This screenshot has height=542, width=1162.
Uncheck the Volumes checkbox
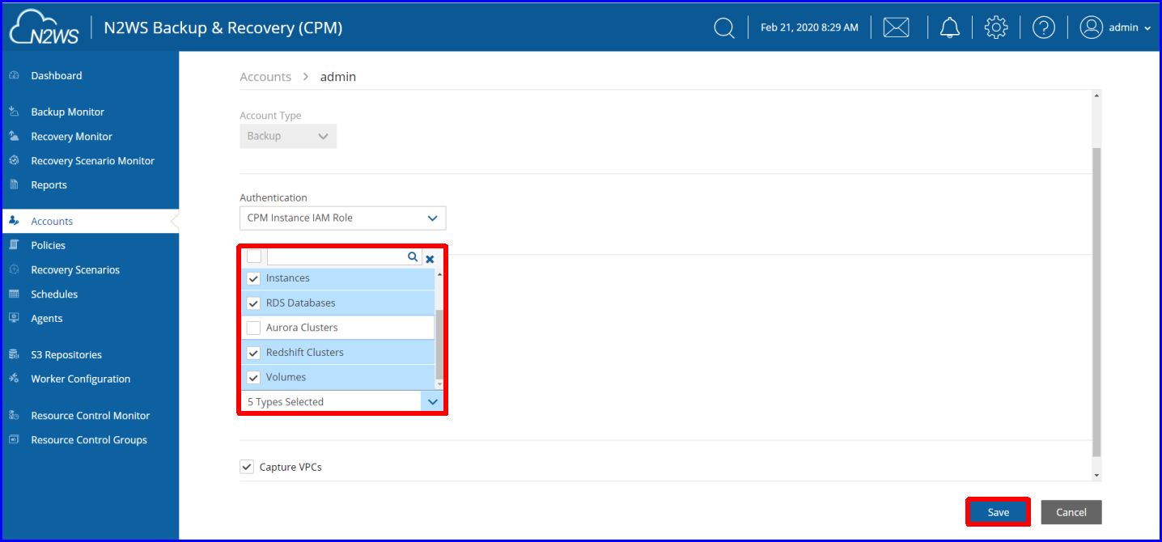(253, 378)
